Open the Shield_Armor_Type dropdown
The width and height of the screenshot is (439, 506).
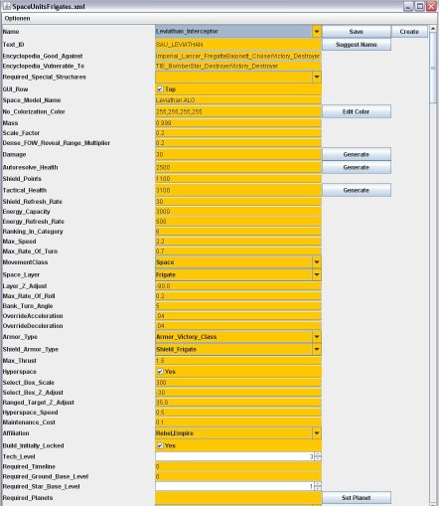pyautogui.click(x=317, y=349)
